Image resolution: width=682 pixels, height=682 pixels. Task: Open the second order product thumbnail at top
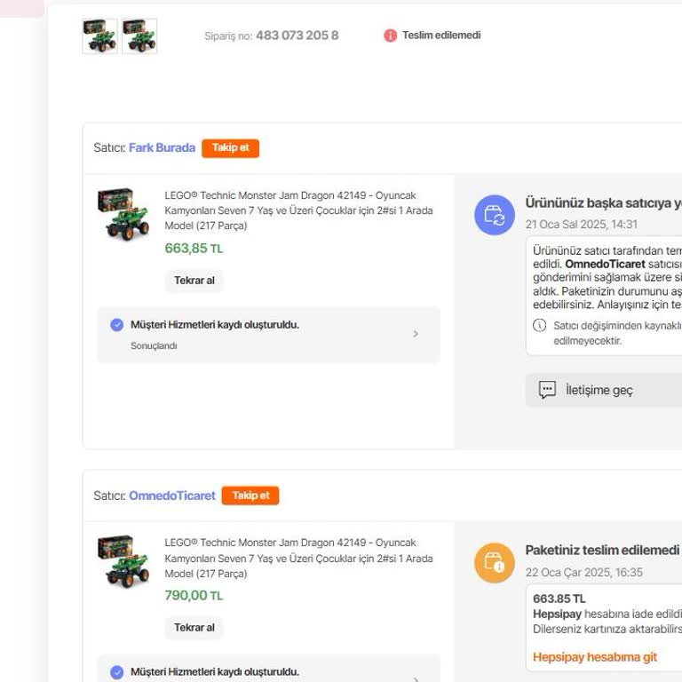(139, 36)
